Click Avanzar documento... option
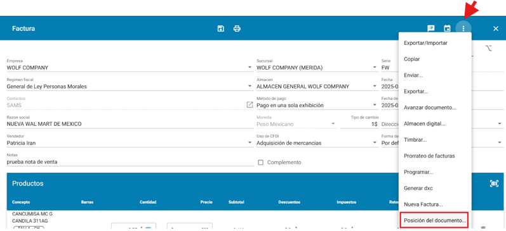This screenshot has width=506, height=231. point(435,108)
